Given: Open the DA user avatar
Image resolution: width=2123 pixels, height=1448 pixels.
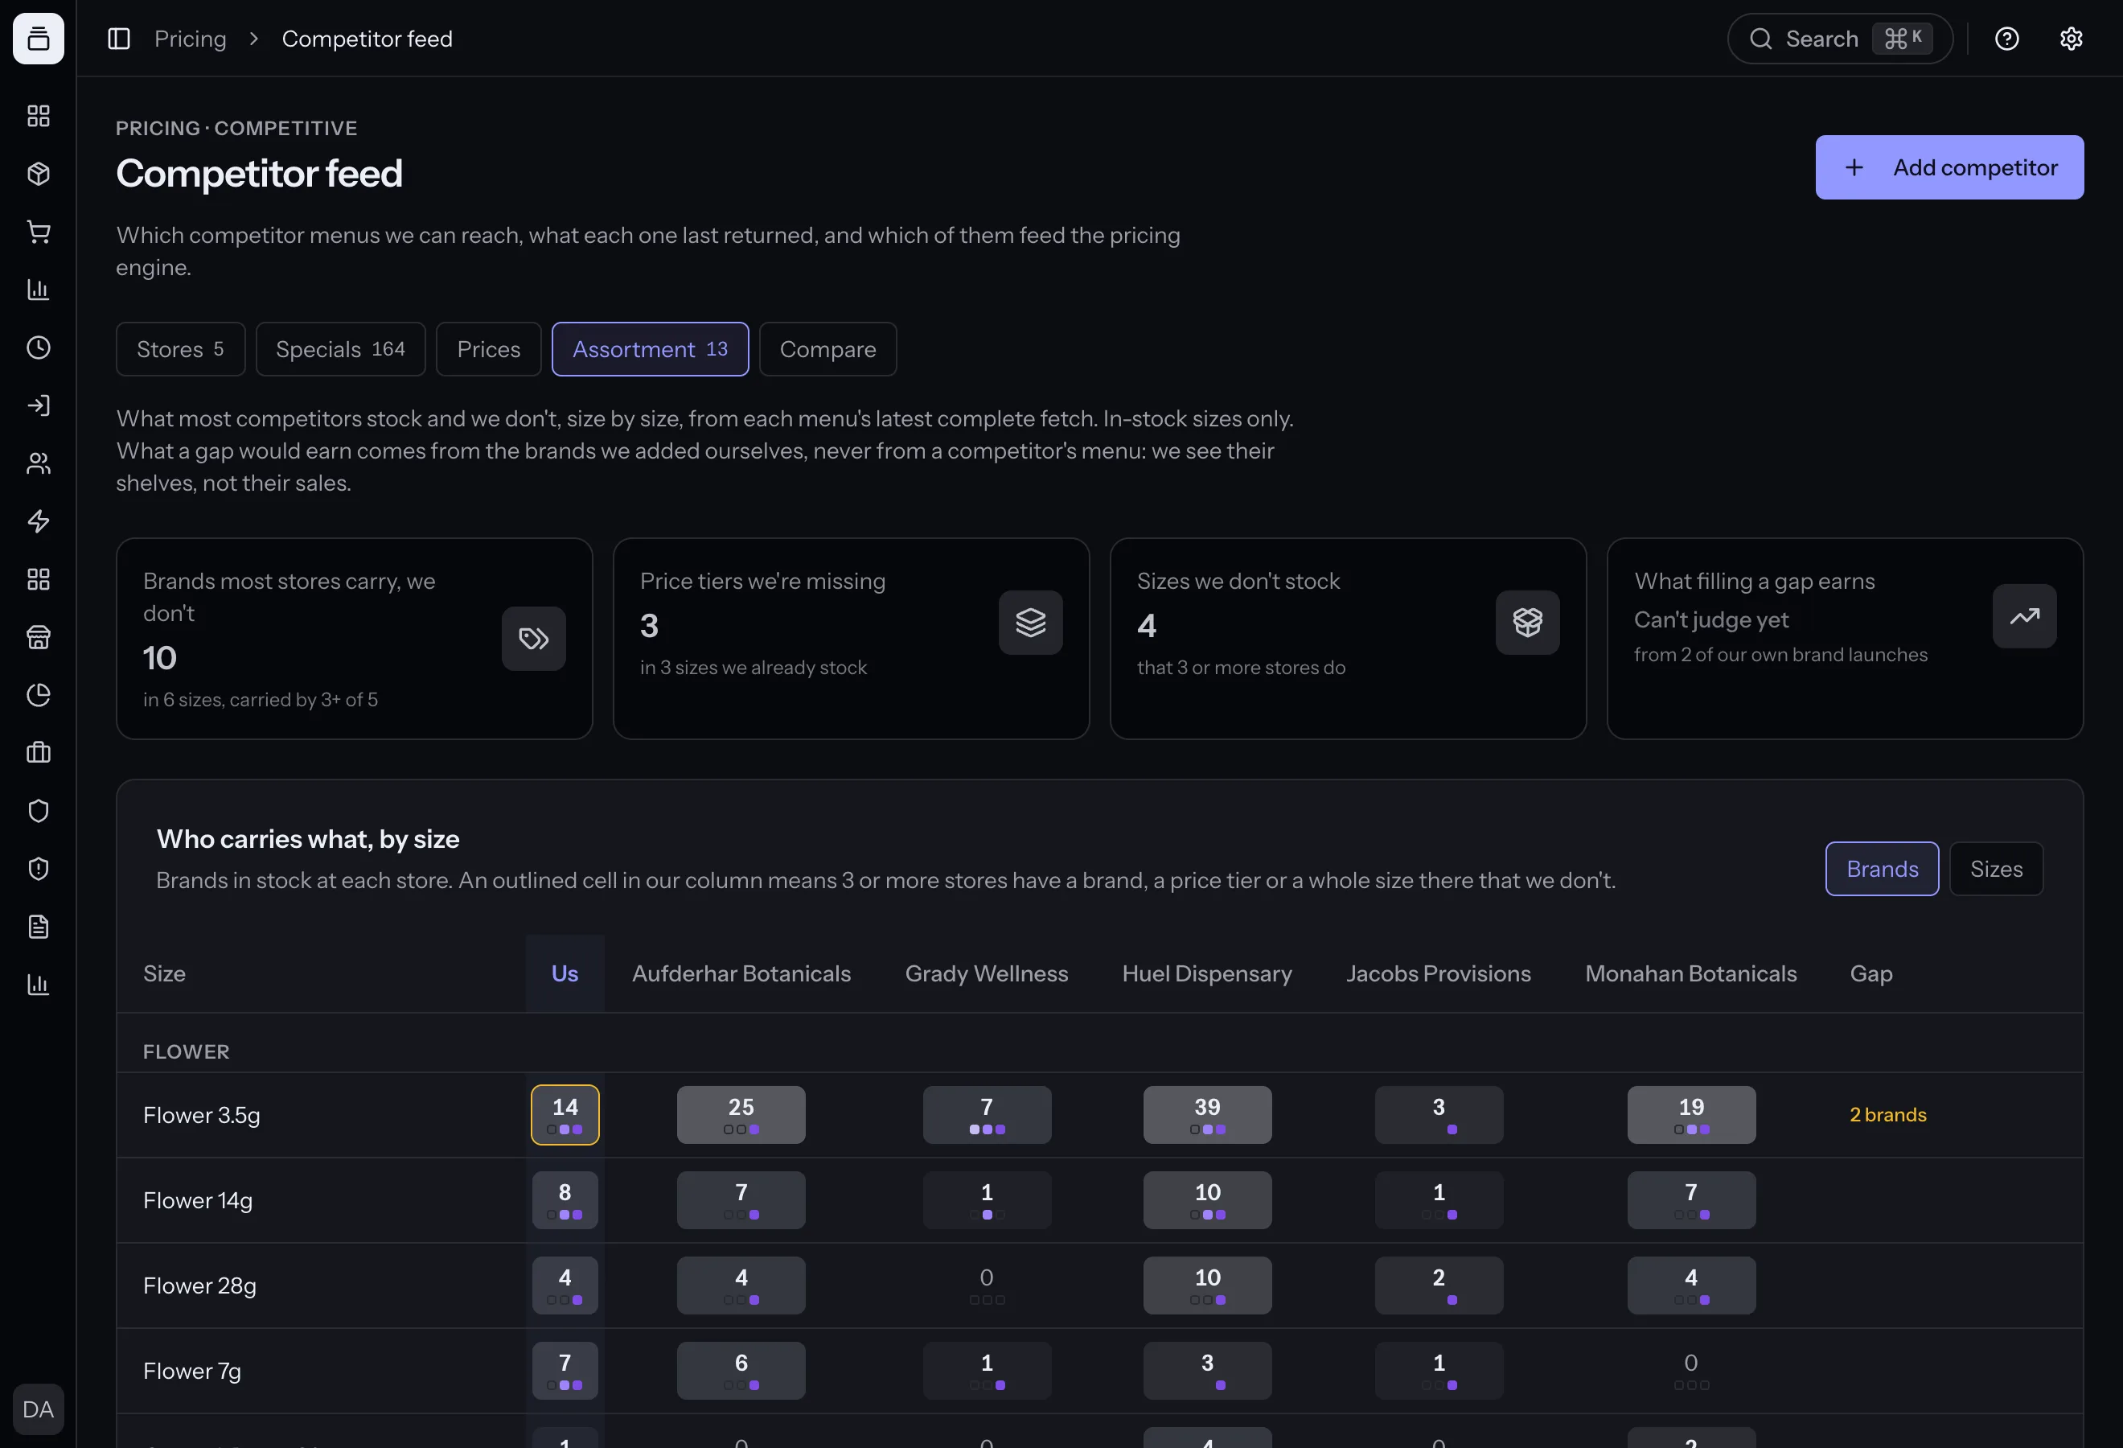Looking at the screenshot, I should (x=39, y=1409).
